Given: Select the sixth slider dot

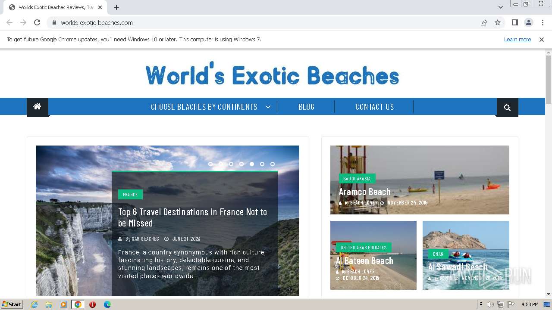Looking at the screenshot, I should 262,164.
